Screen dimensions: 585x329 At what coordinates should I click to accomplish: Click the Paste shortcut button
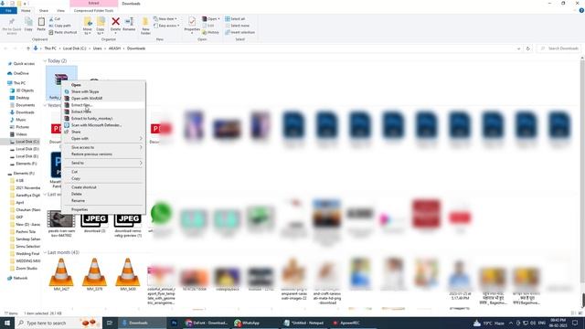(63, 33)
